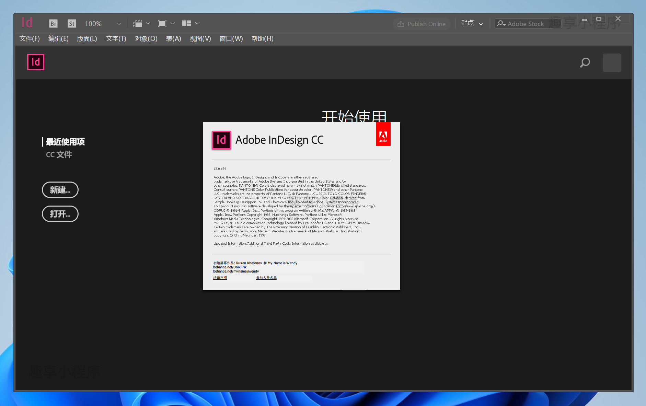Open the 编辑(E) menu
The width and height of the screenshot is (646, 406).
point(58,38)
